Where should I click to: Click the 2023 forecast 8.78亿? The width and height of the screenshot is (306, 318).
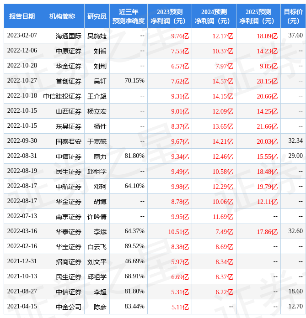(180, 202)
